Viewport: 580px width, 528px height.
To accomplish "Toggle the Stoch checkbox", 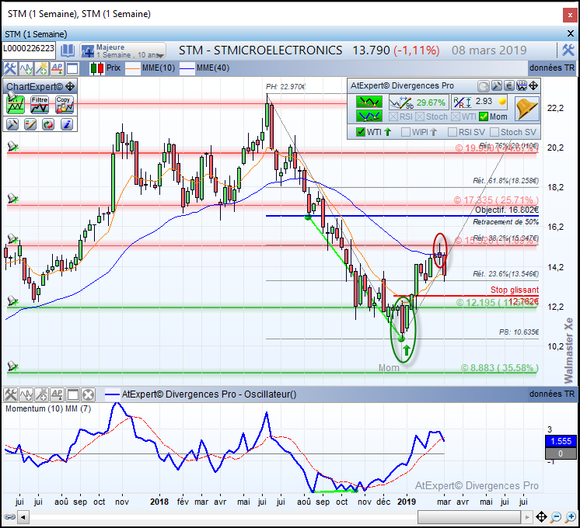I will (420, 116).
